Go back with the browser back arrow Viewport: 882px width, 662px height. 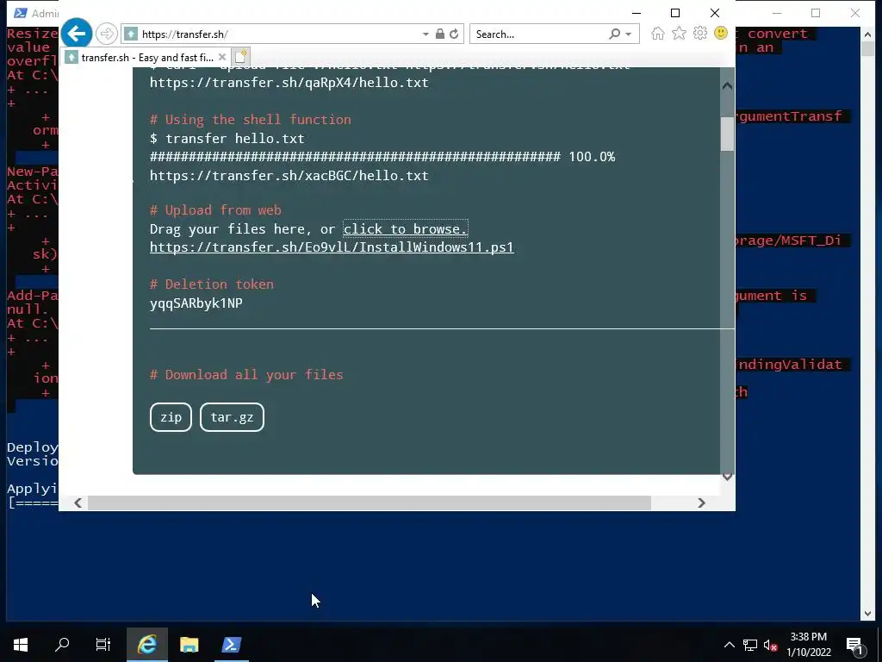(x=77, y=34)
